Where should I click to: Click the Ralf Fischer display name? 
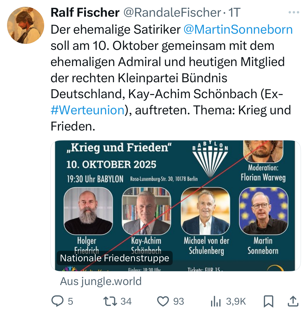pos(85,13)
